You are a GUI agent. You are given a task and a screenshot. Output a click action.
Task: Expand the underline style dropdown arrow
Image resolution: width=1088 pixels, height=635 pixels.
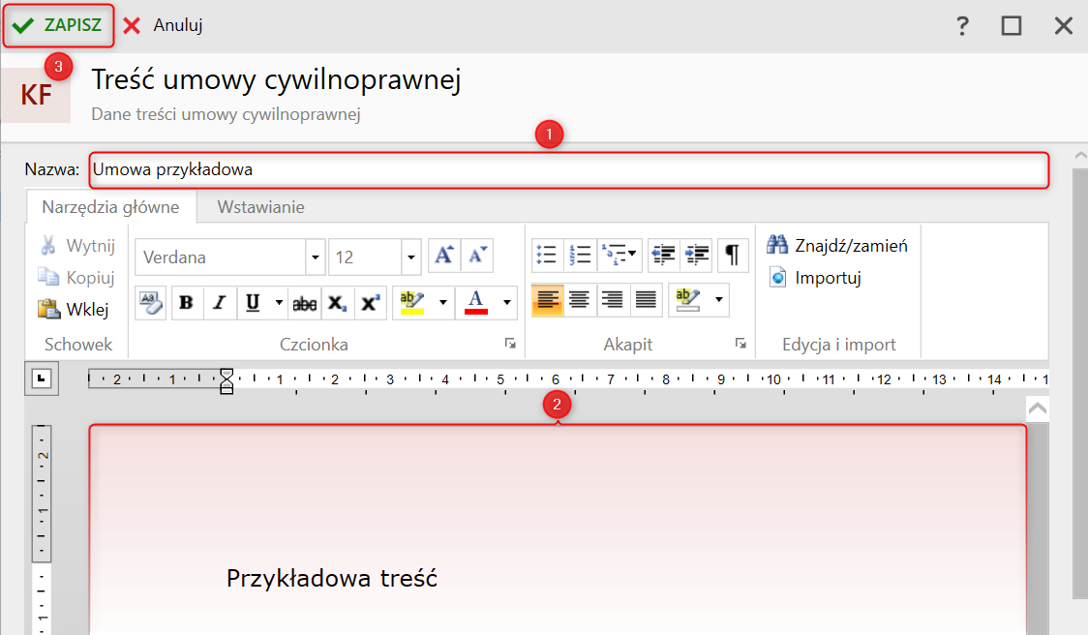pos(279,303)
